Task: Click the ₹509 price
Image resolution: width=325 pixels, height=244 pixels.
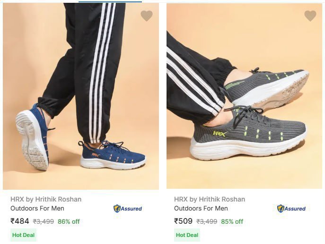Action: (x=184, y=221)
